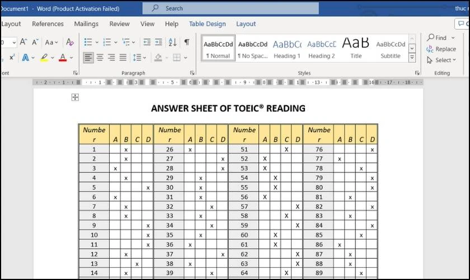The width and height of the screenshot is (470, 280).
Task: Click the horizontal ruler above the page
Action: click(228, 82)
